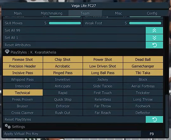Turn off Long Ball Pass playstyle
171x140 pixels.
103,73
